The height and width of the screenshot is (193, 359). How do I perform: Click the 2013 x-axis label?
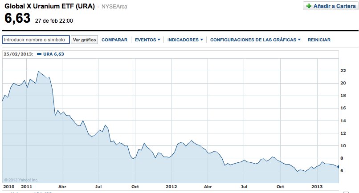coord(317,187)
